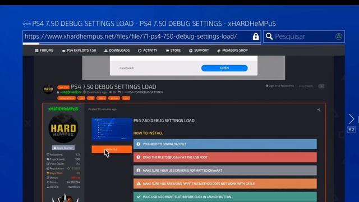Viewport: 359px width, 202px height.
Task: Click the page load progress bar
Action: [x=142, y=44]
